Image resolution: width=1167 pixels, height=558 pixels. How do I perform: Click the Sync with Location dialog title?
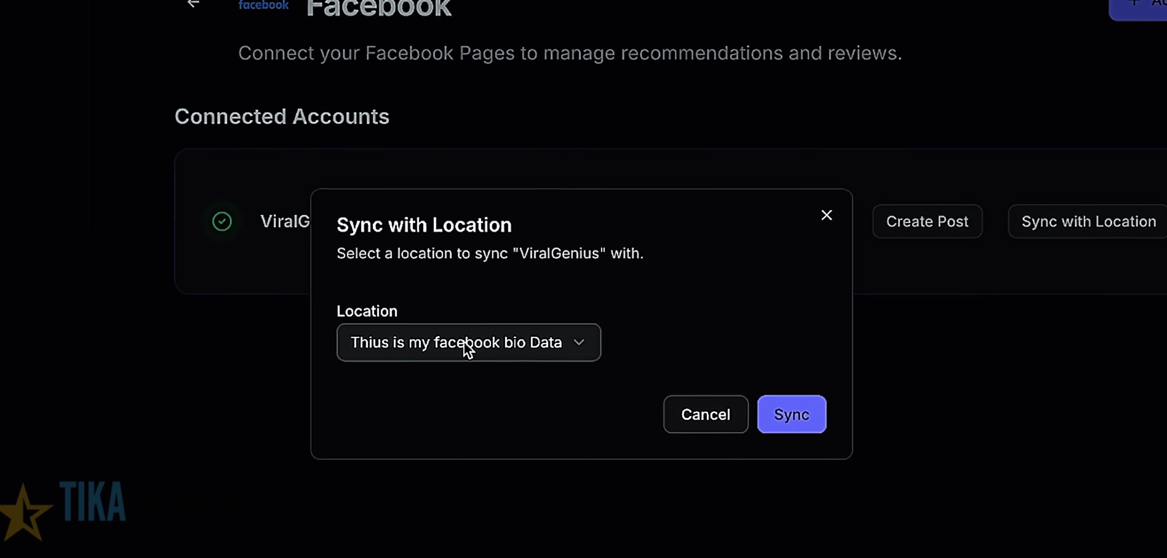tap(424, 225)
